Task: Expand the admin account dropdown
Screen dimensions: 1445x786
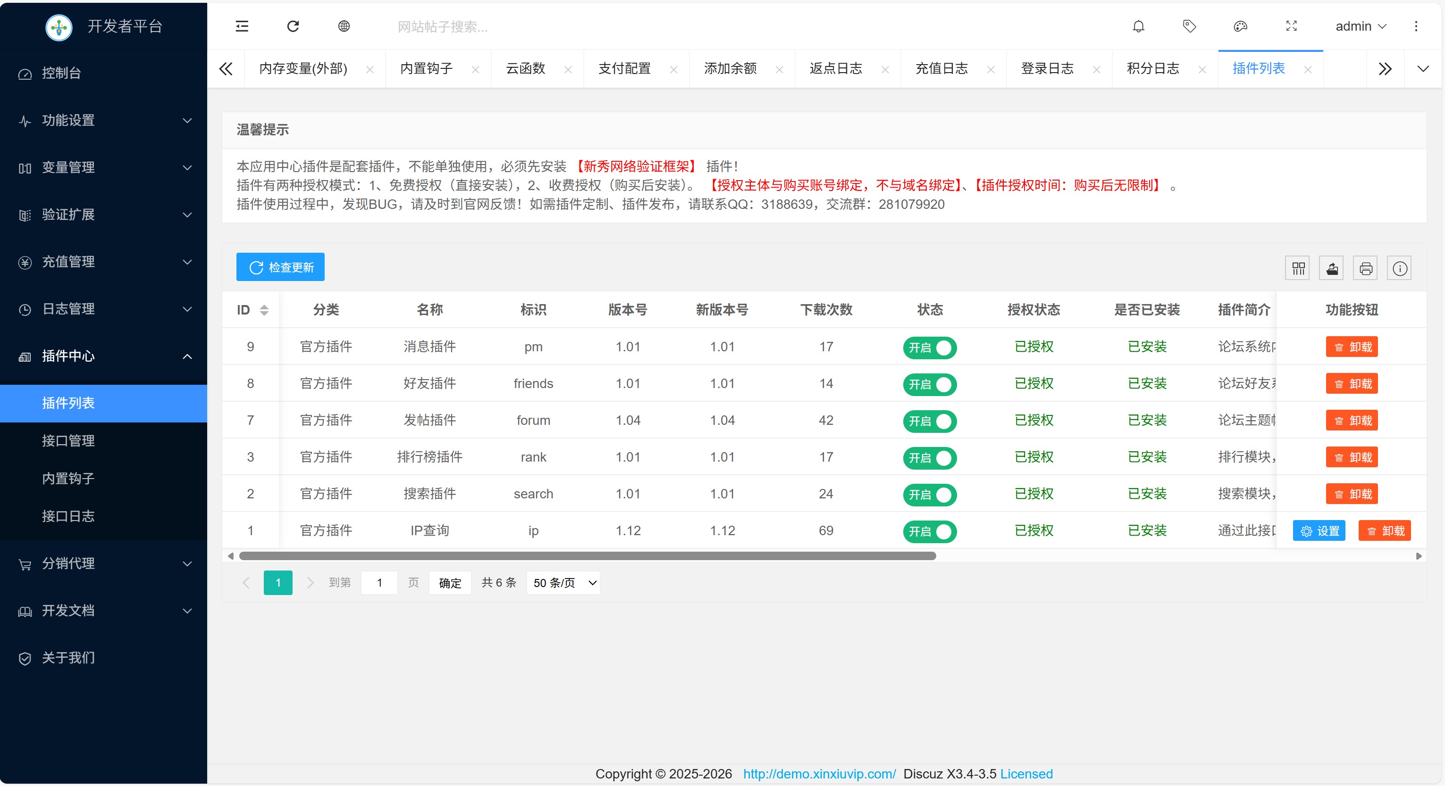Action: click(1360, 26)
